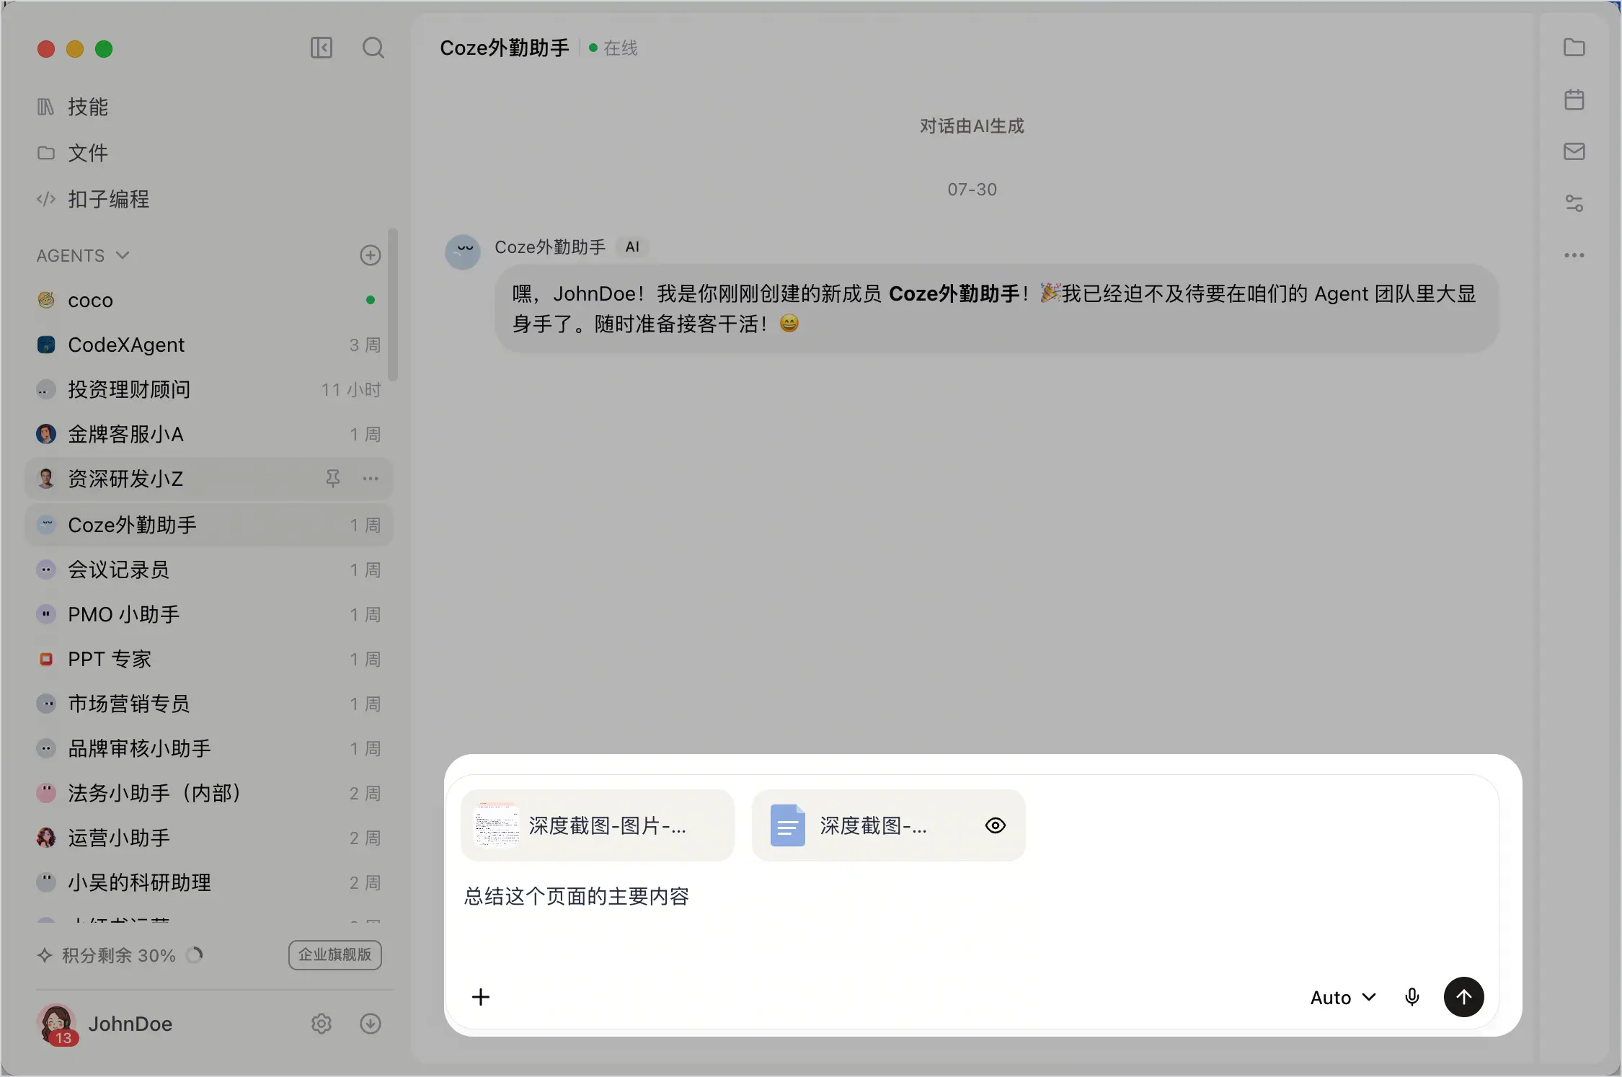The width and height of the screenshot is (1622, 1077).
Task: Collapse the left sidebar panel
Action: 321,48
